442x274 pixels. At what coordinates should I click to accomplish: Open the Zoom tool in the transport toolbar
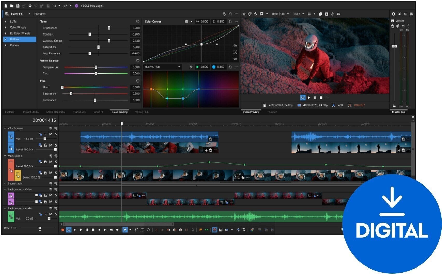[x=148, y=230]
